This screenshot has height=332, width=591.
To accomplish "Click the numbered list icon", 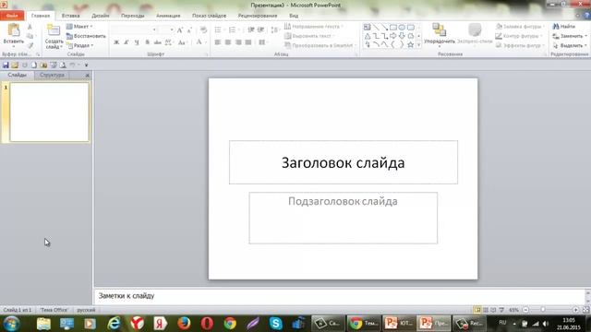I will coord(232,30).
